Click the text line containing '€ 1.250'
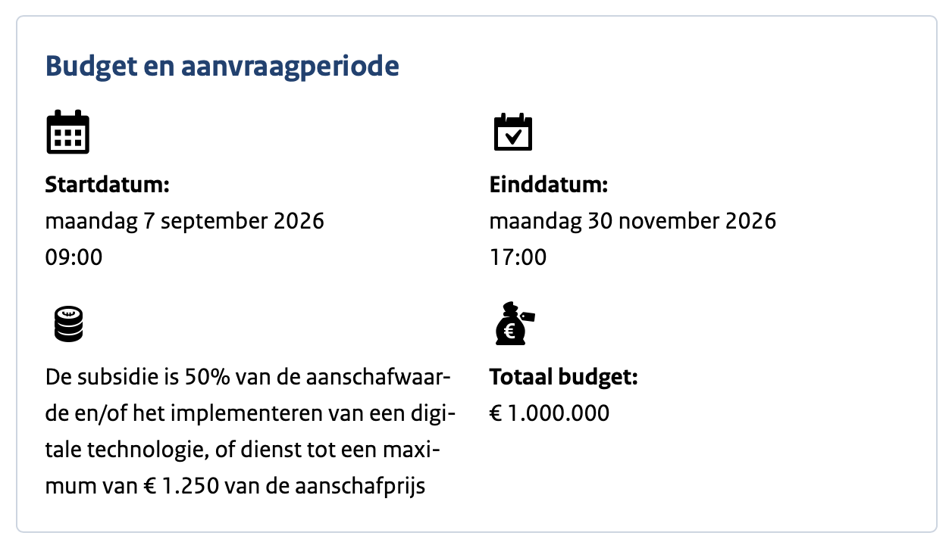The height and width of the screenshot is (545, 949). pyautogui.click(x=236, y=486)
